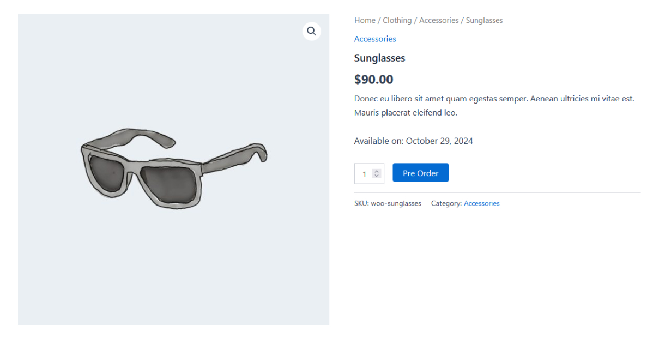Open the blue Accessories link above title
665x338 pixels.
click(x=375, y=39)
